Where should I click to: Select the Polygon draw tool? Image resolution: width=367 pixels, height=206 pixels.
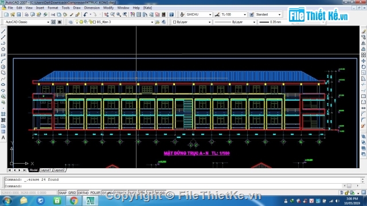[3, 49]
